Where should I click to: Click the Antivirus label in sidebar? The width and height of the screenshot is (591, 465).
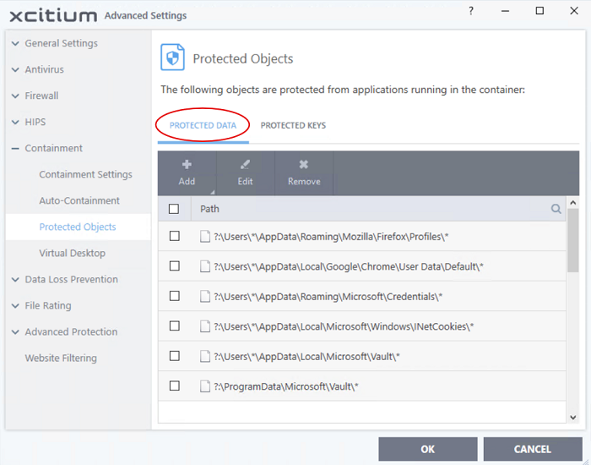tap(45, 69)
